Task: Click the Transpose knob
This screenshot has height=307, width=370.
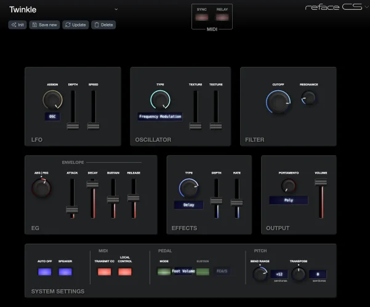Action: [299, 274]
